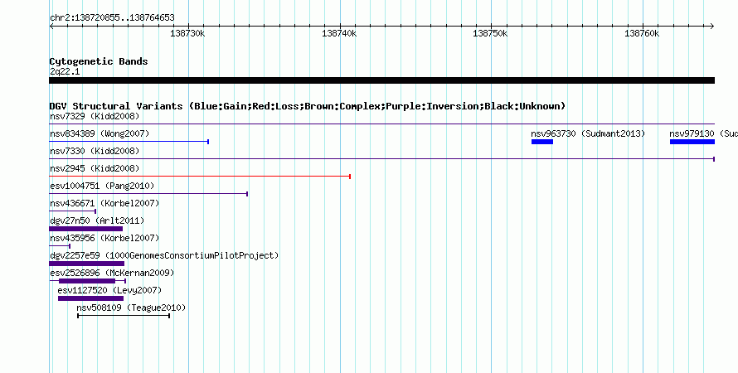Open the nsv435956 (Korbel2007) label
This screenshot has width=738, height=373.
pyautogui.click(x=104, y=238)
